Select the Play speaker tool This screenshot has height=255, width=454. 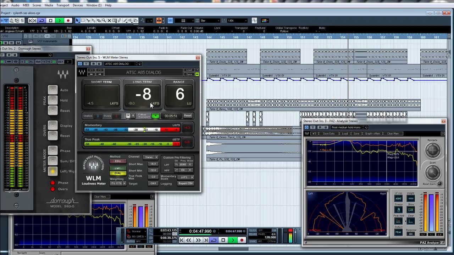tap(130, 21)
